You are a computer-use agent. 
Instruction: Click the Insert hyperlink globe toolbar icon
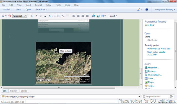point(93,16)
